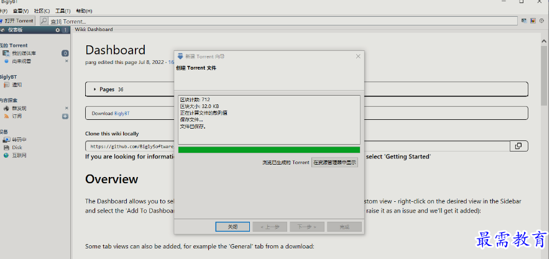Viewport: 552px width, 259px height.
Task: Click the 0 badge beside 我的媒体库
Action: pos(65,53)
